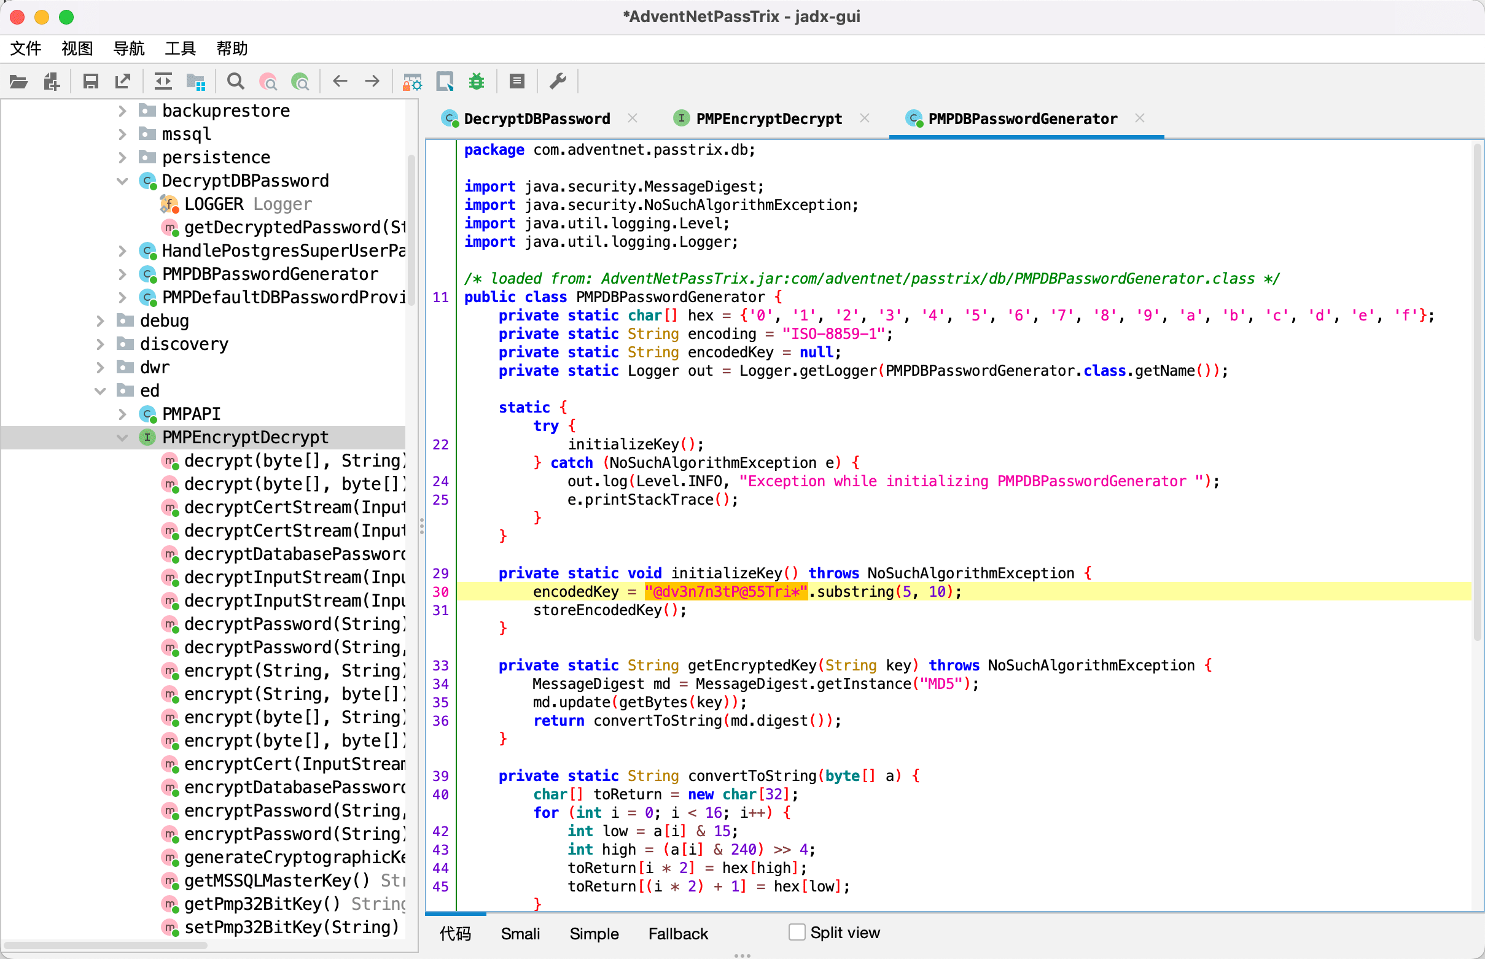The width and height of the screenshot is (1485, 959).
Task: Click the add files toolbar icon
Action: [x=52, y=82]
